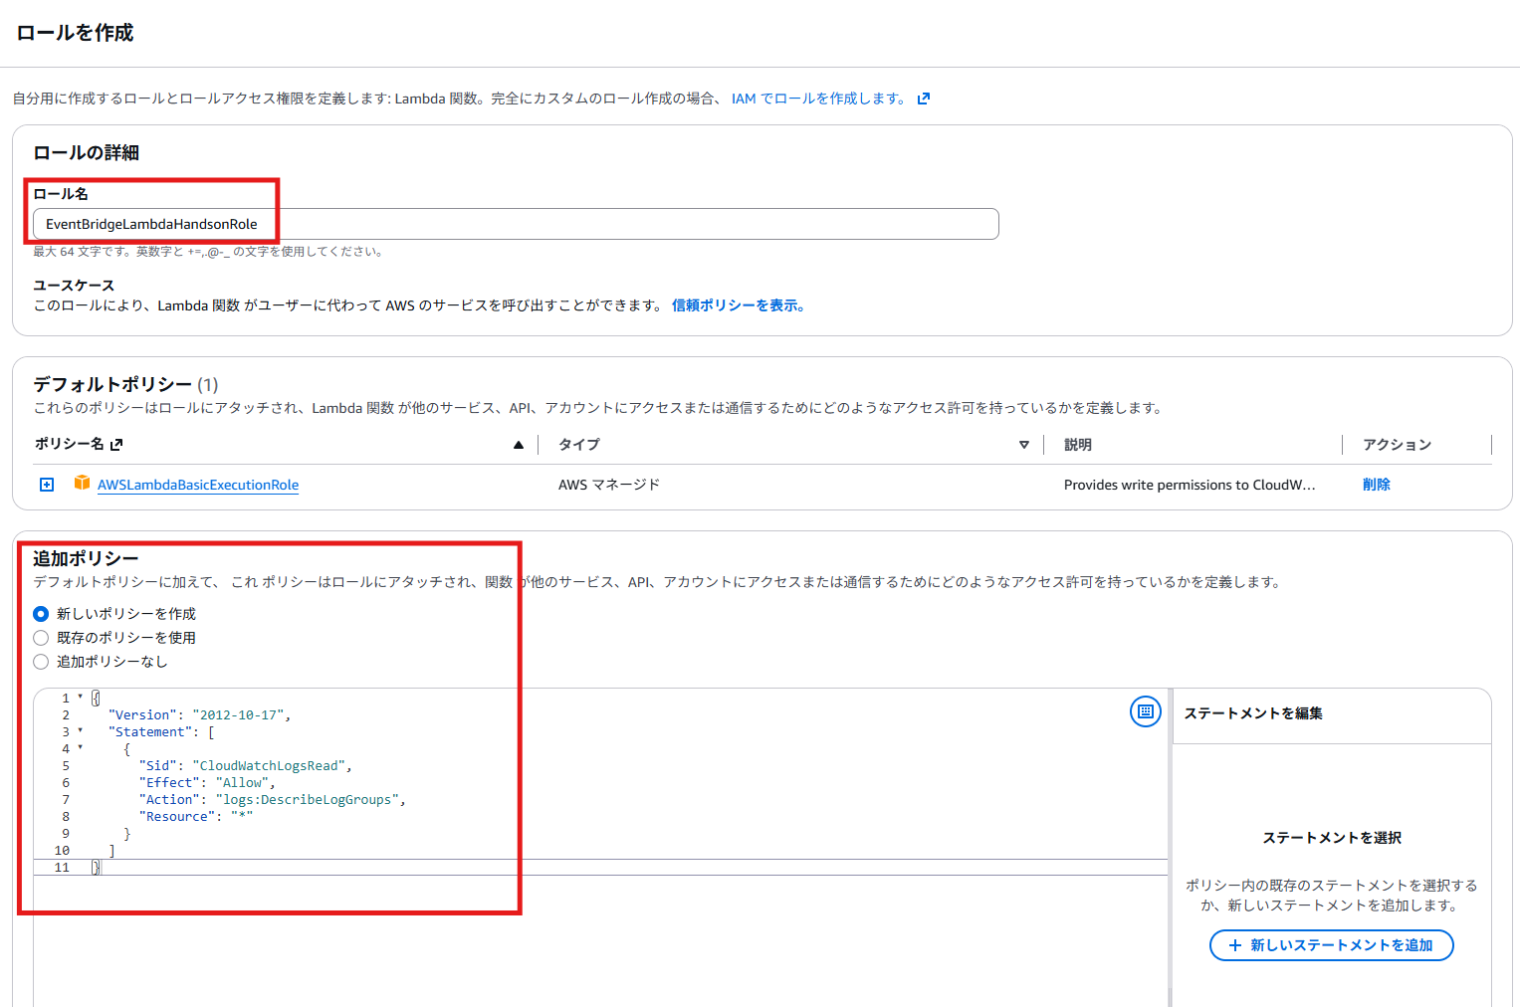The height and width of the screenshot is (1007, 1520).
Task: Collapse the Statement array fold on line 3
Action: (81, 731)
